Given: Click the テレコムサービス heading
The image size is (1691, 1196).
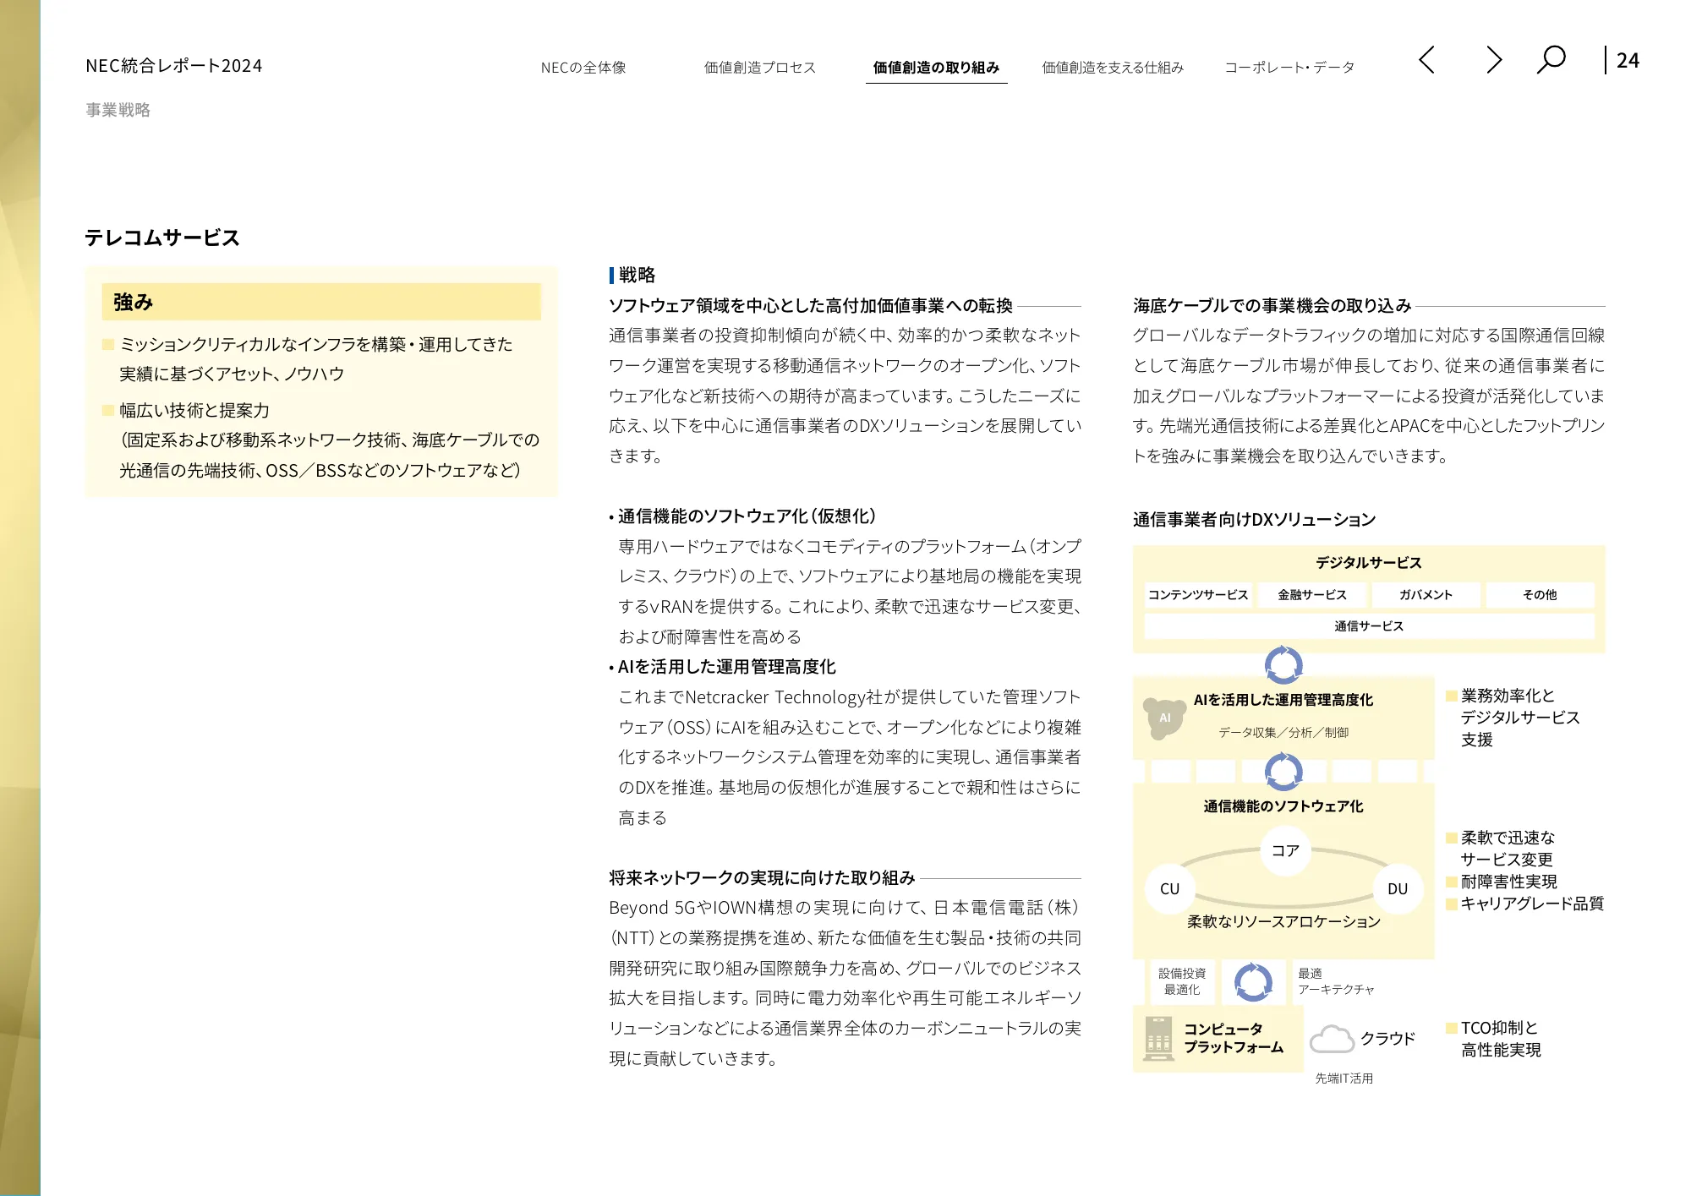Looking at the screenshot, I should click(162, 238).
